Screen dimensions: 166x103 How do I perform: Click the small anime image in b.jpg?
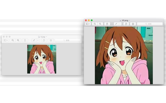[42, 59]
